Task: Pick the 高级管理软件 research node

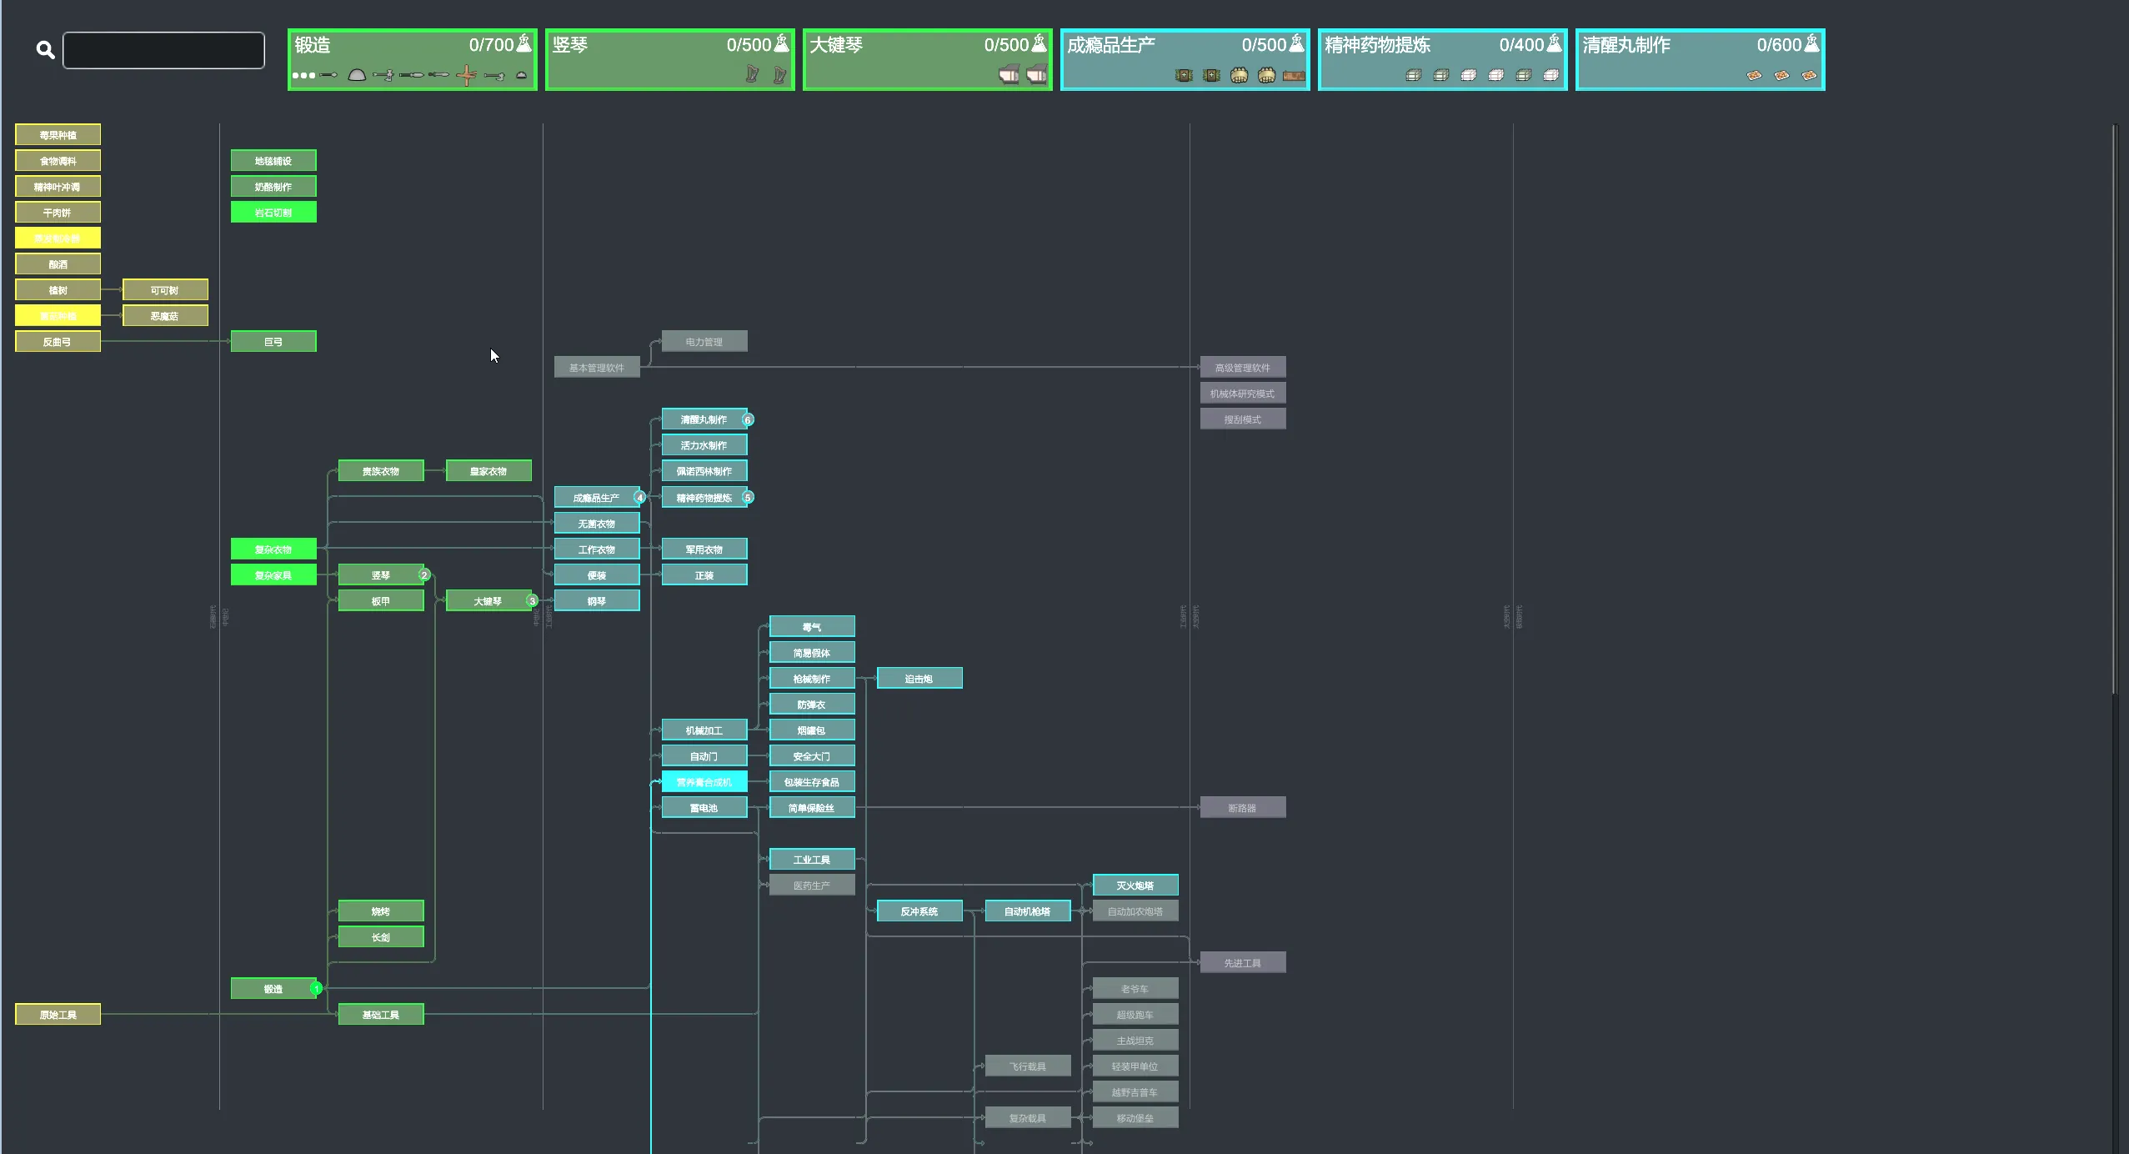Action: (x=1242, y=367)
